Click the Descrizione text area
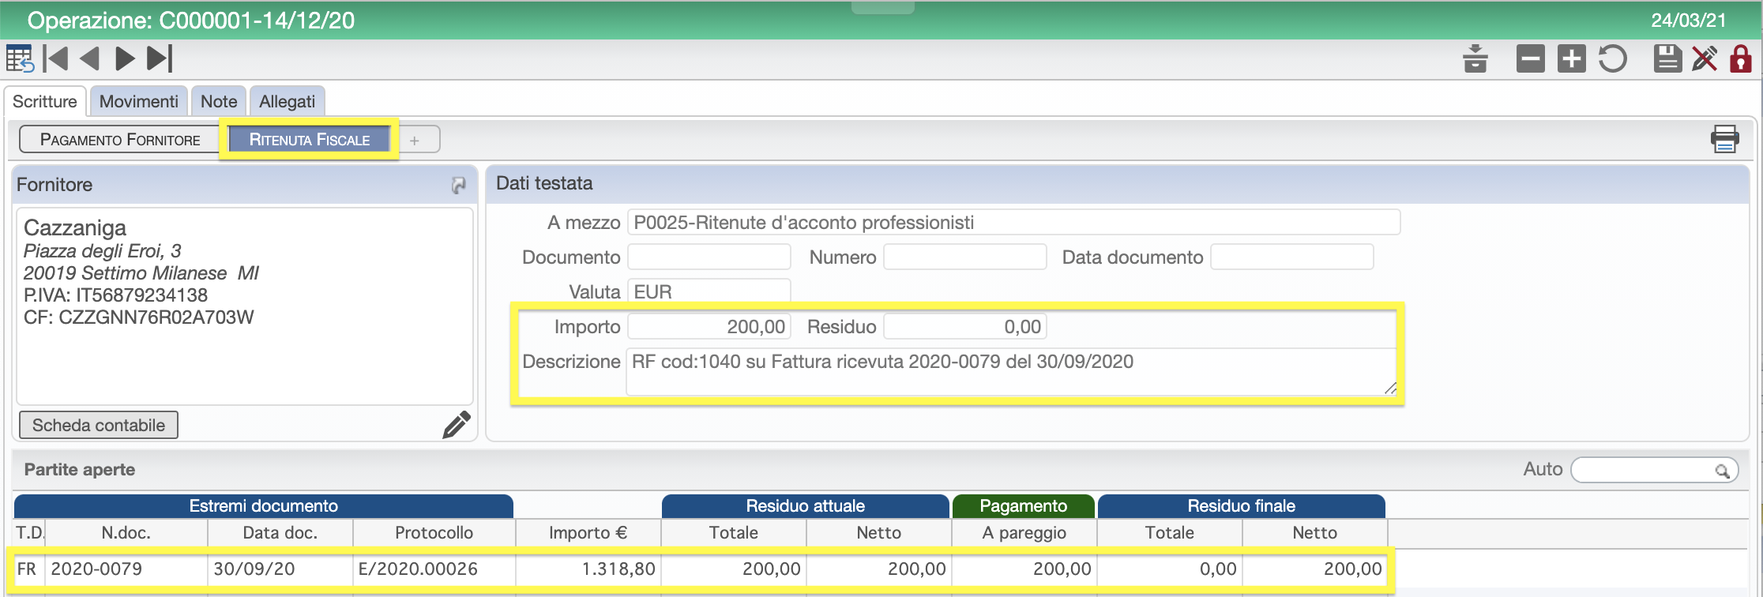The image size is (1763, 597). (1012, 371)
